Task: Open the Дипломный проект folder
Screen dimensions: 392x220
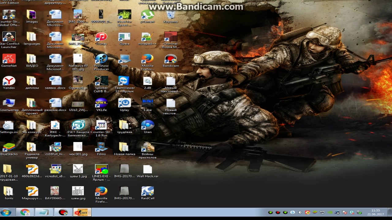Action: 32,106
